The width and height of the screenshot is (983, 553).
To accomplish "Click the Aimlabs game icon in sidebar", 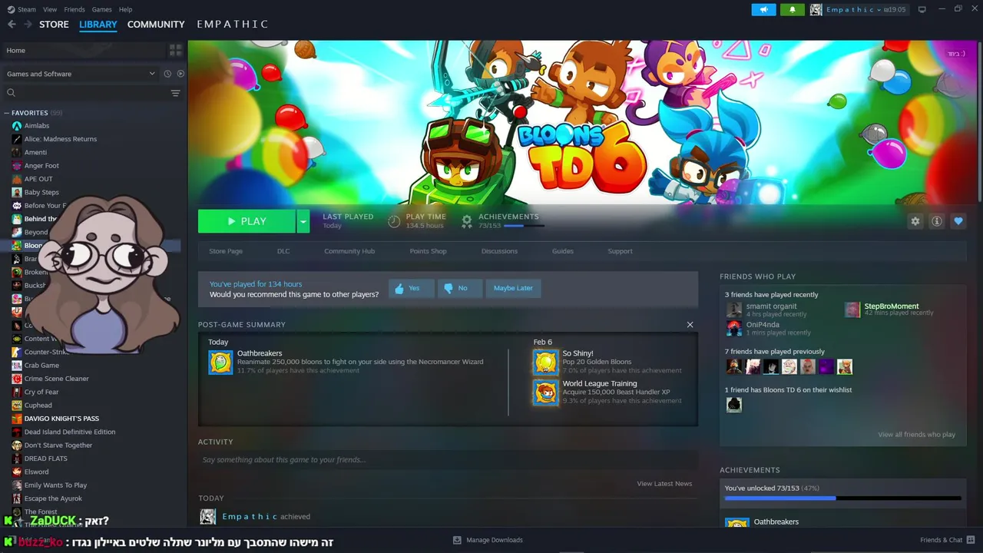I will pos(17,126).
